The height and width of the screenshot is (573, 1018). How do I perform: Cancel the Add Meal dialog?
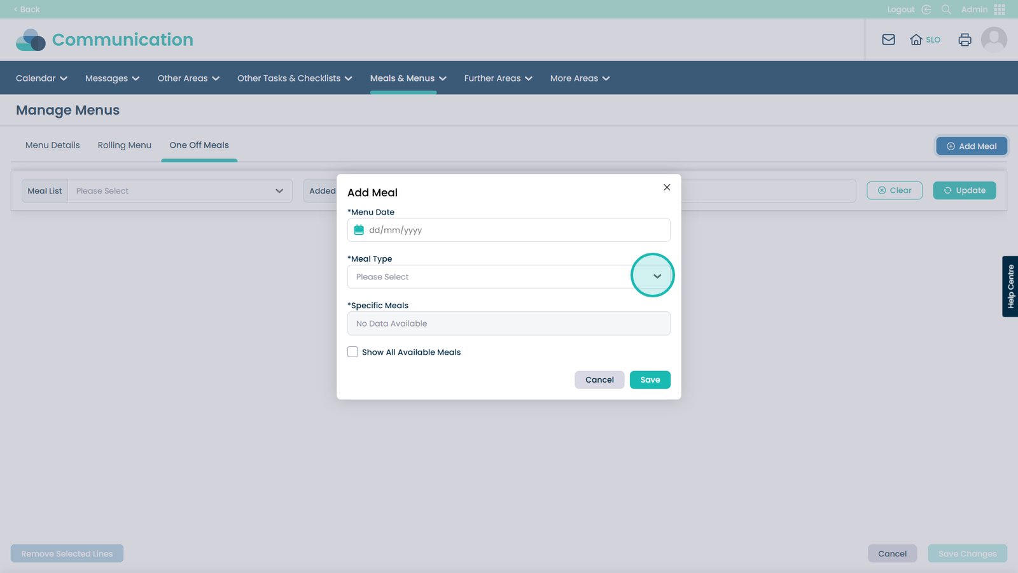[x=599, y=379]
